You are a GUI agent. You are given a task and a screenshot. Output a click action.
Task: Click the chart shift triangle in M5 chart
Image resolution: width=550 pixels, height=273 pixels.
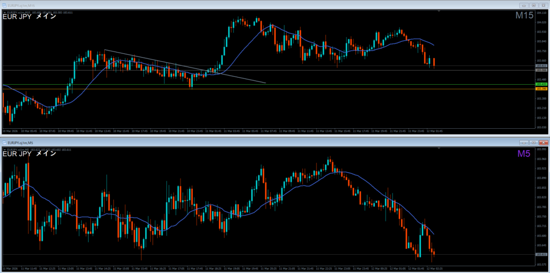point(439,149)
